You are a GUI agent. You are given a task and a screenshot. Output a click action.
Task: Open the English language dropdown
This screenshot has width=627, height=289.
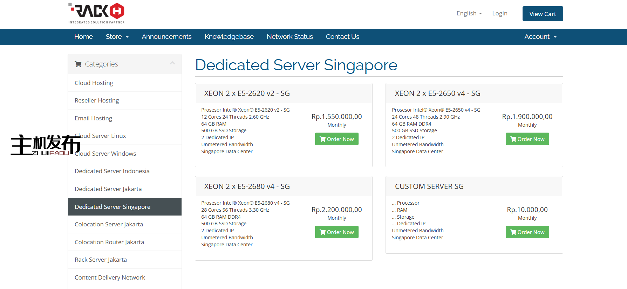pos(469,13)
